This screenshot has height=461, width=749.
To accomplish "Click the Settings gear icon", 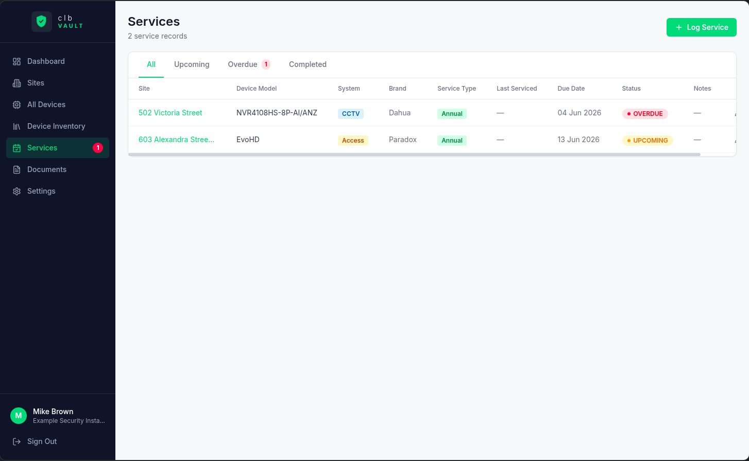I will click(16, 191).
